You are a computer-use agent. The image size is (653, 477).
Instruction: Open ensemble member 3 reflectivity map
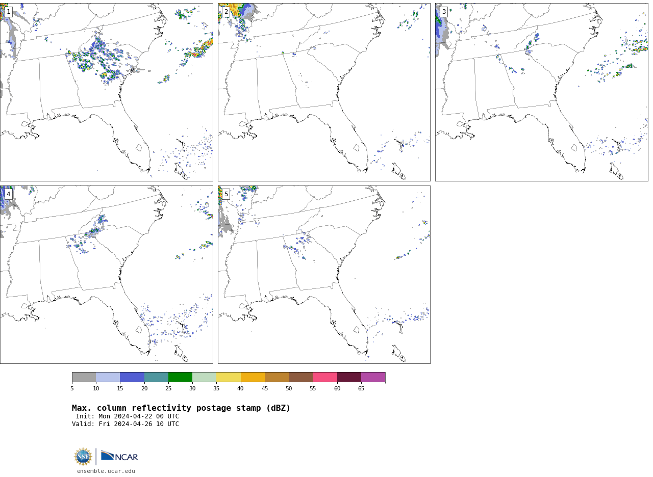pos(541,92)
